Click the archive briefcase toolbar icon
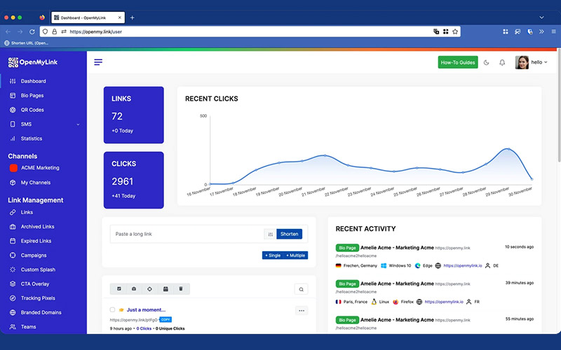561x350 pixels. [134, 288]
